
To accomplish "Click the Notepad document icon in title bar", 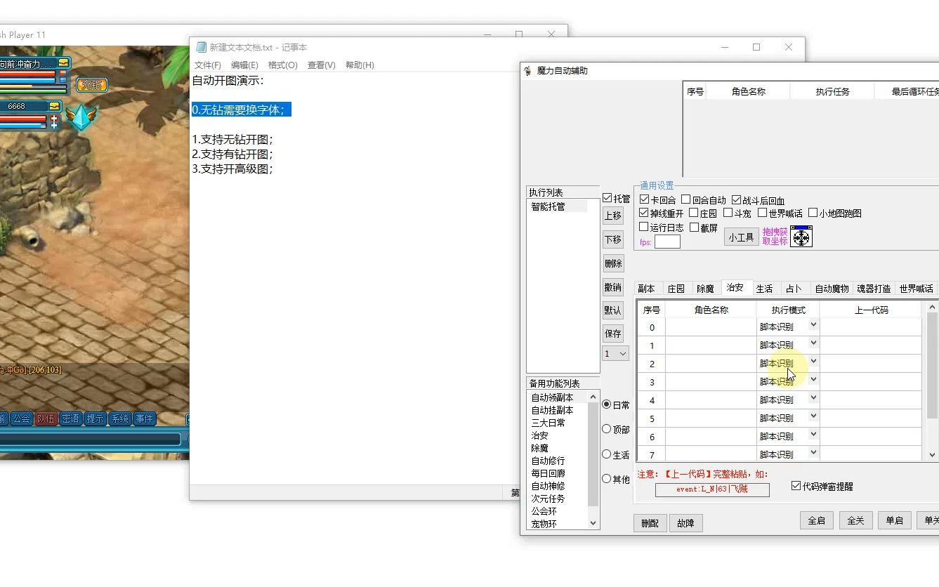I will pyautogui.click(x=201, y=47).
